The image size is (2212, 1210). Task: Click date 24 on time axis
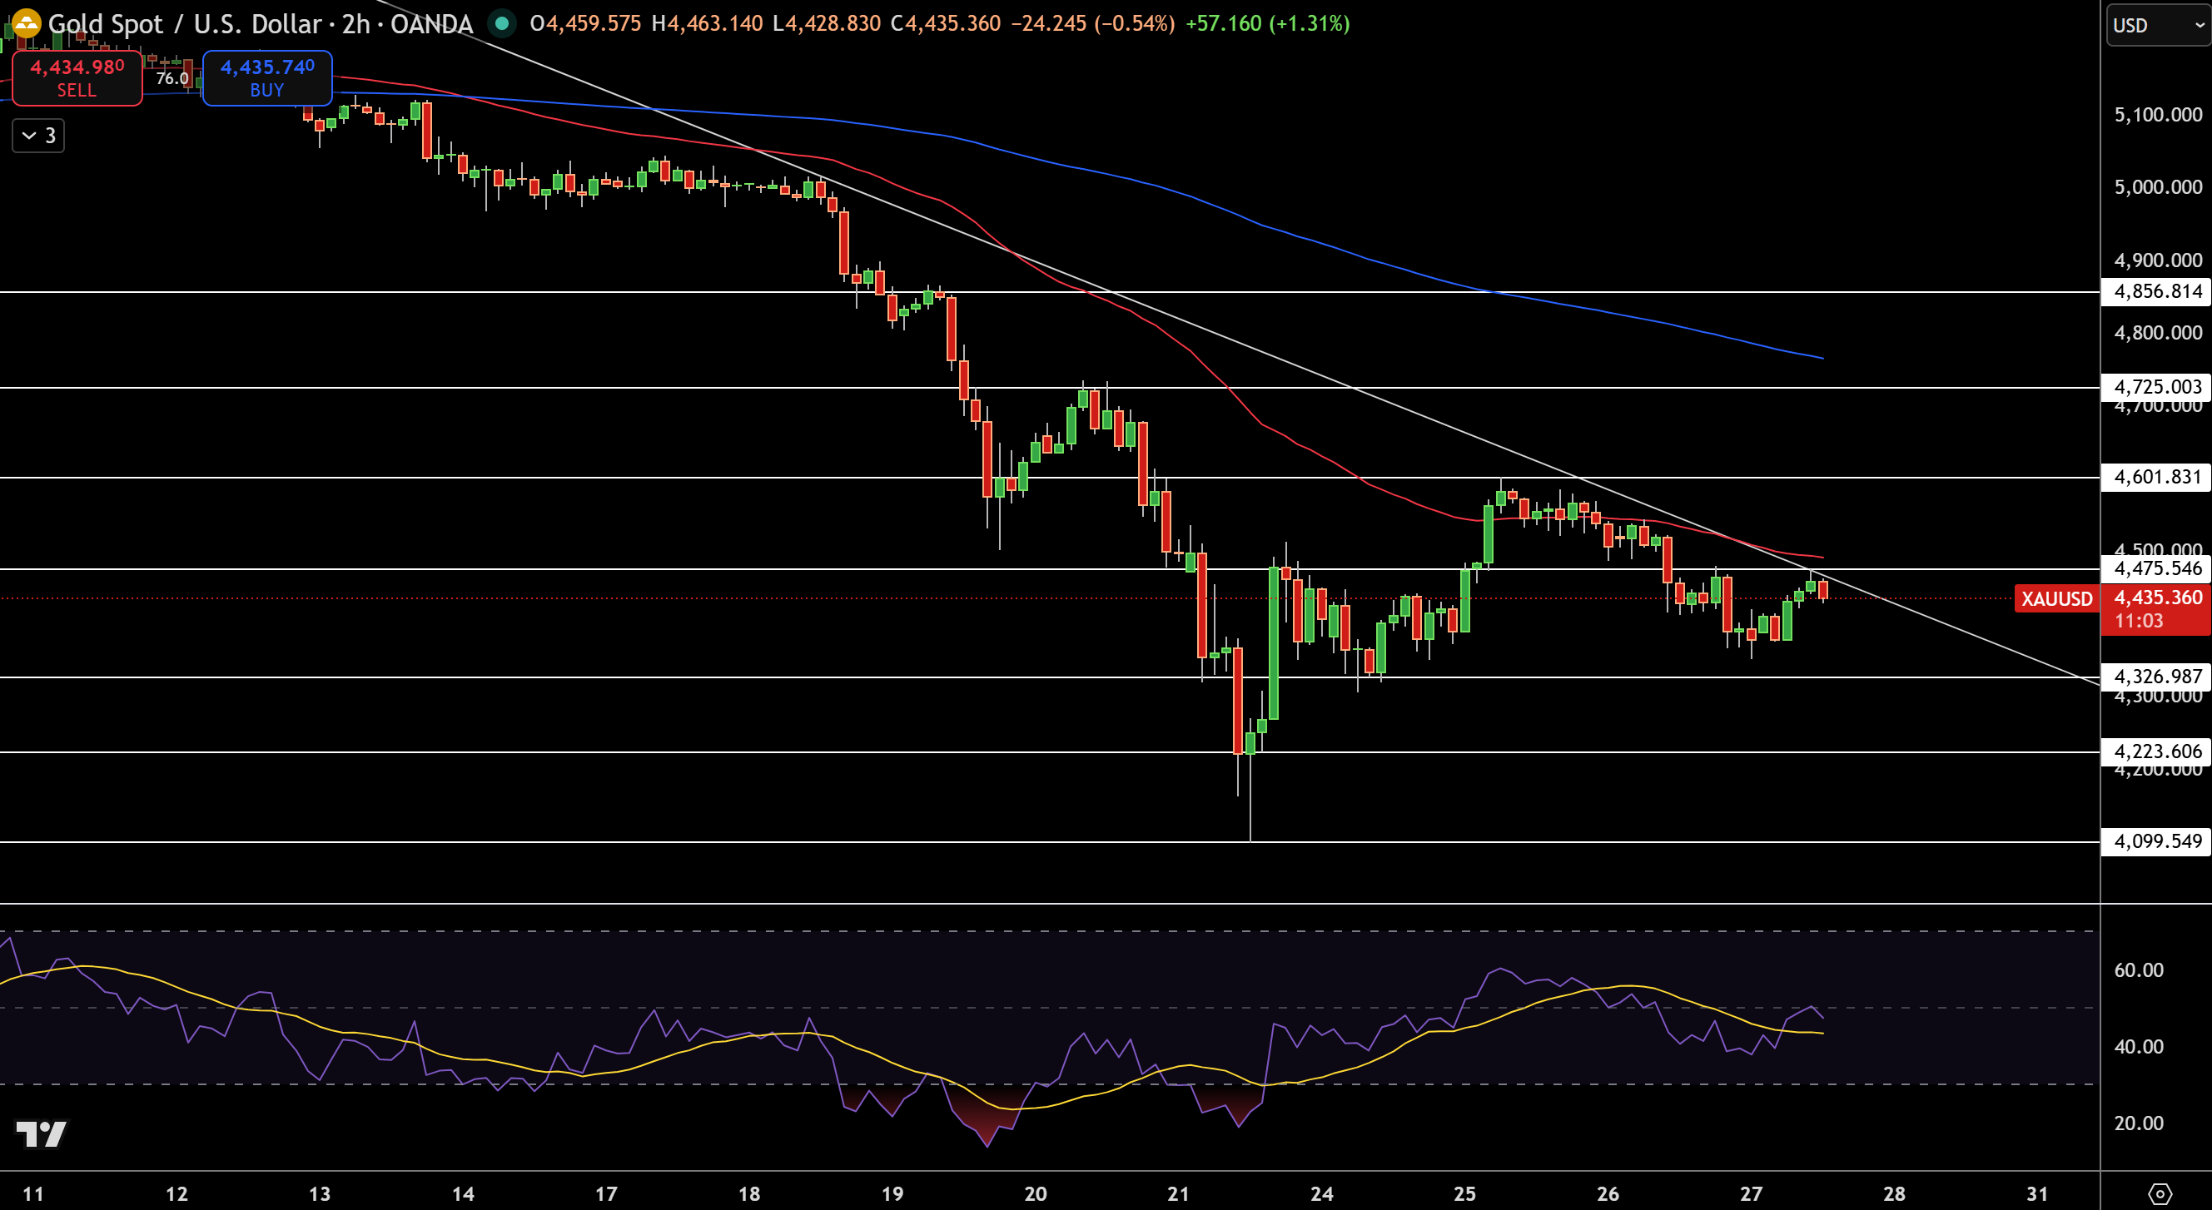(x=1321, y=1193)
